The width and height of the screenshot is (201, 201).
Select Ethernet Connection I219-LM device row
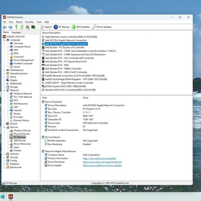pyautogui.click(x=75, y=76)
